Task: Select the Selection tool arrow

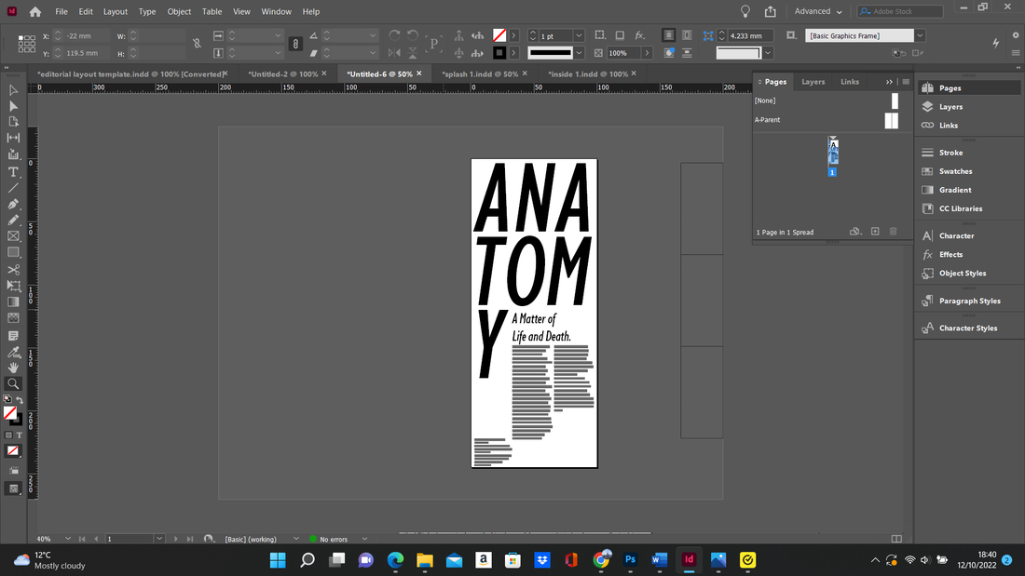Action: [13, 90]
